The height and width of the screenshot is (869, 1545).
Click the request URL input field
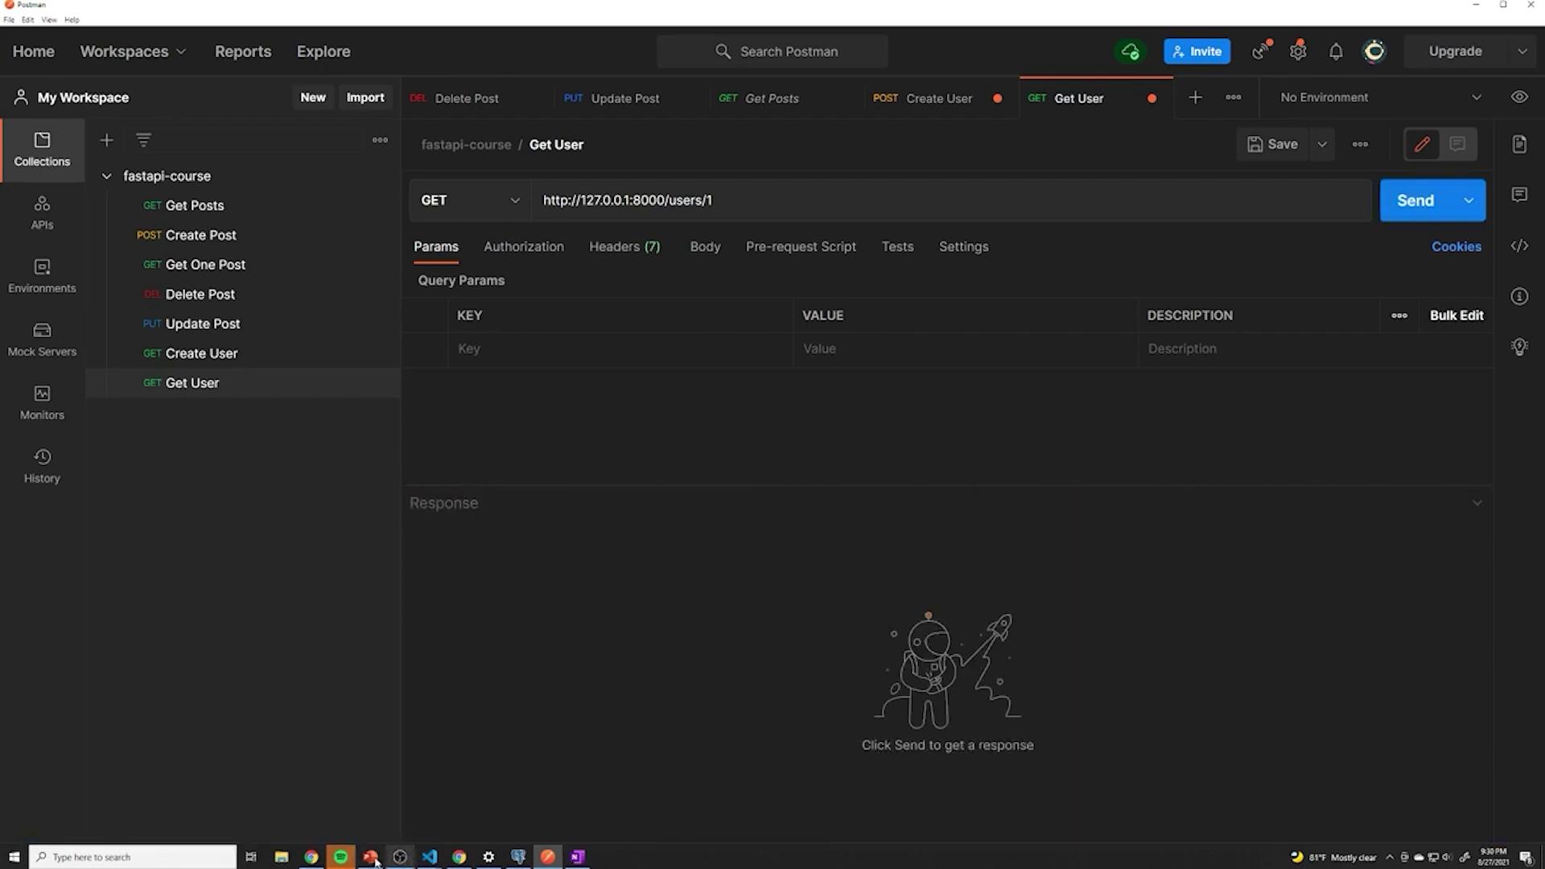pos(950,200)
